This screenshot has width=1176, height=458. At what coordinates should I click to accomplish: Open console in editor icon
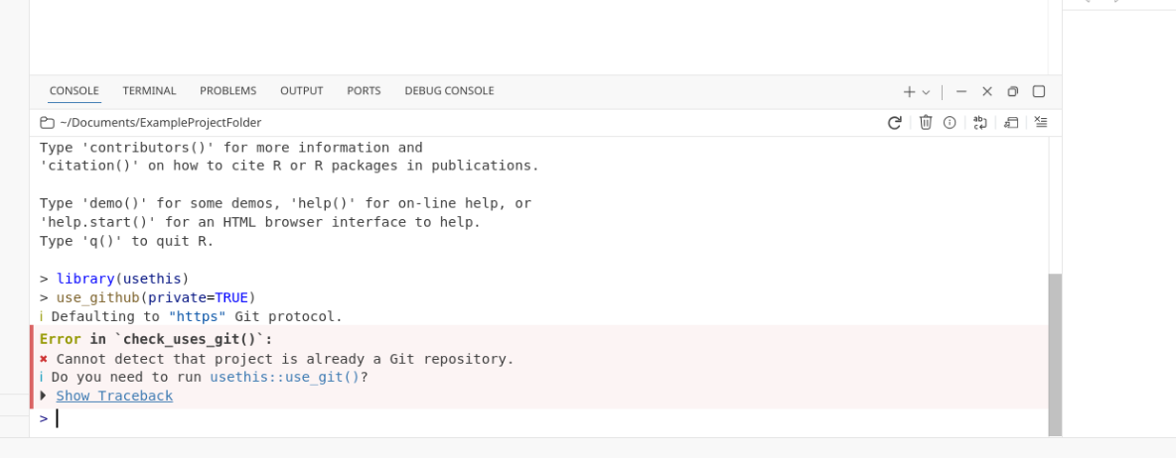pos(1011,123)
